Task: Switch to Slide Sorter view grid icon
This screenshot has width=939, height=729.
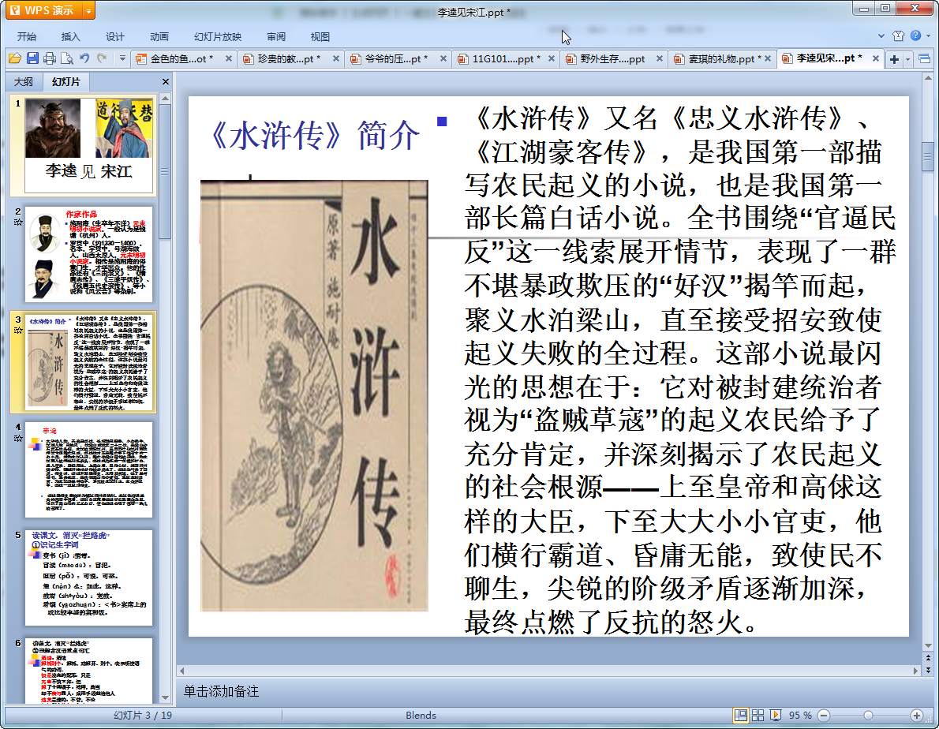Action: point(758,716)
